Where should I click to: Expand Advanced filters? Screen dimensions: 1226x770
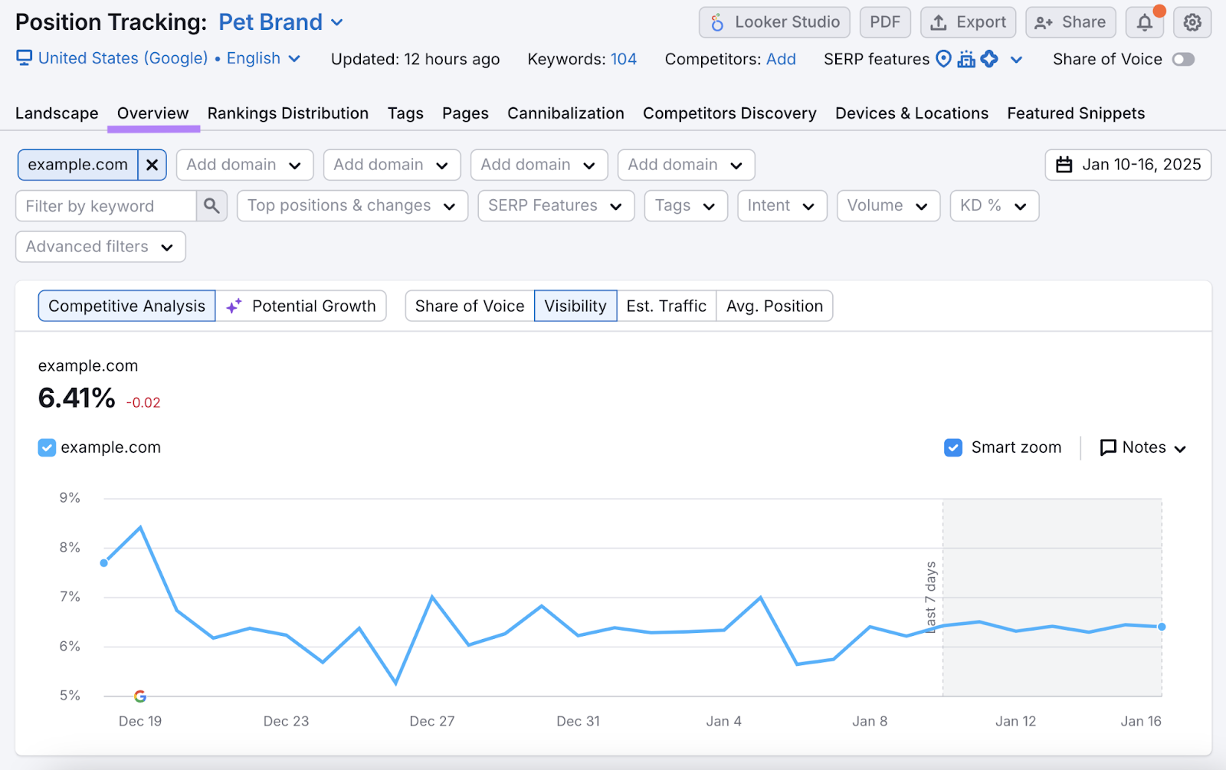(100, 247)
